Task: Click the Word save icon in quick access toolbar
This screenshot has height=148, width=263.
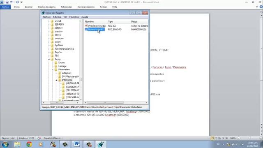Action: tap(7, 2)
